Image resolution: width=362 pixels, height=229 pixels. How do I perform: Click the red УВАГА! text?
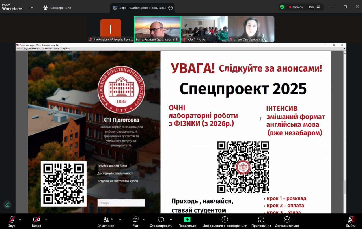193,68
